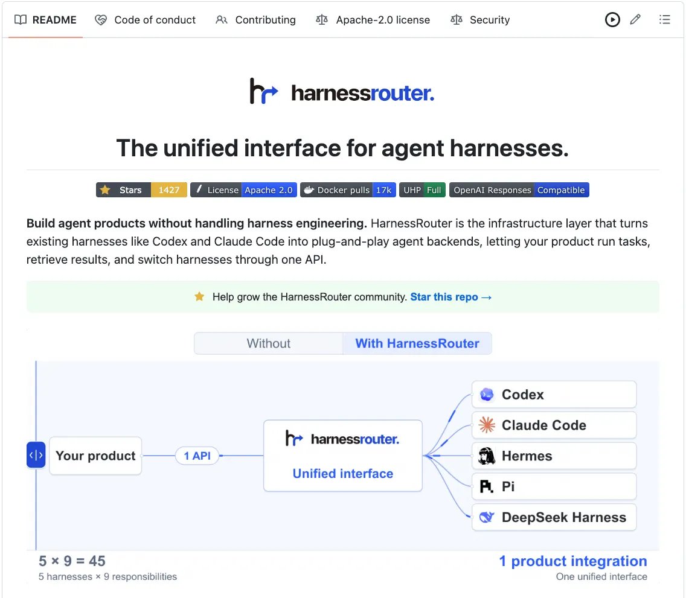
Task: Click the Claude Code starburst icon
Action: click(x=487, y=425)
